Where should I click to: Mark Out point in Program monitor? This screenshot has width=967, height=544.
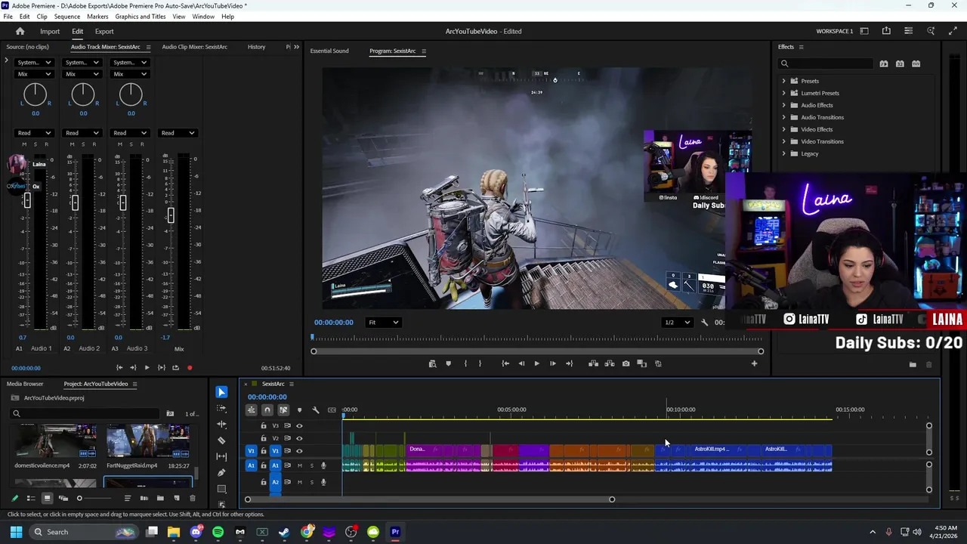[x=480, y=364]
